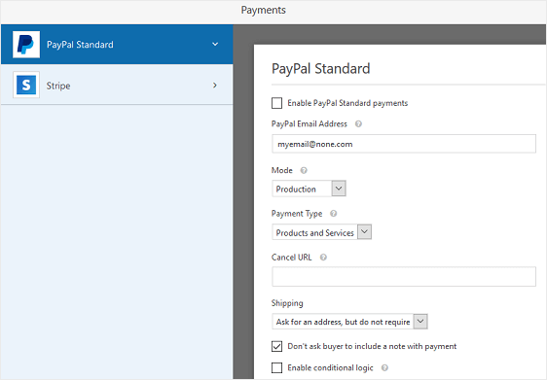Screen dimensions: 547x380
Task: Open help tooltip next to Mode
Action: pos(304,170)
